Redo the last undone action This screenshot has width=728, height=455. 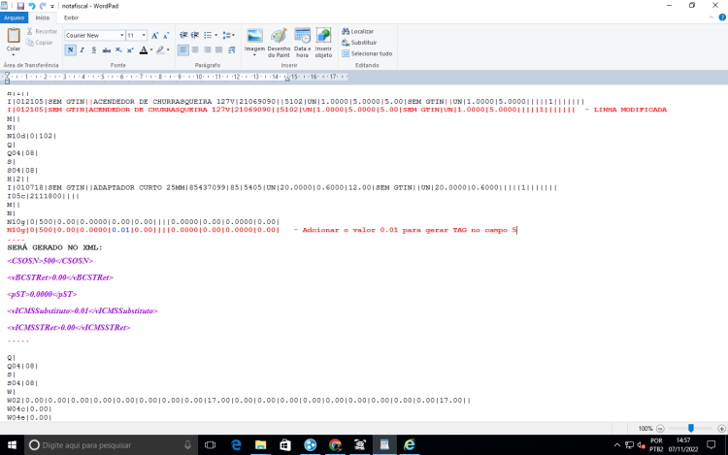[43, 6]
